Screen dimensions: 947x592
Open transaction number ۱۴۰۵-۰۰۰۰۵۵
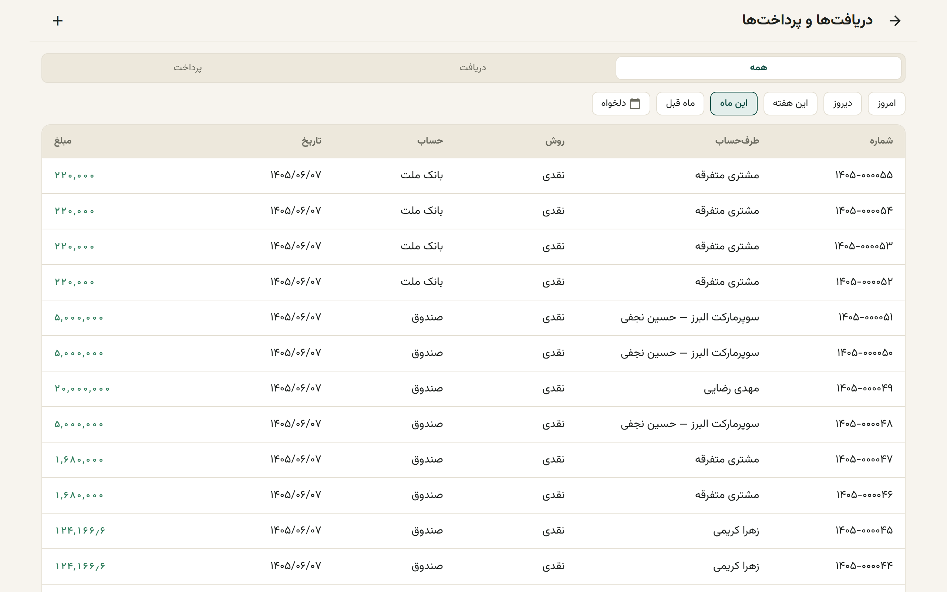(473, 175)
